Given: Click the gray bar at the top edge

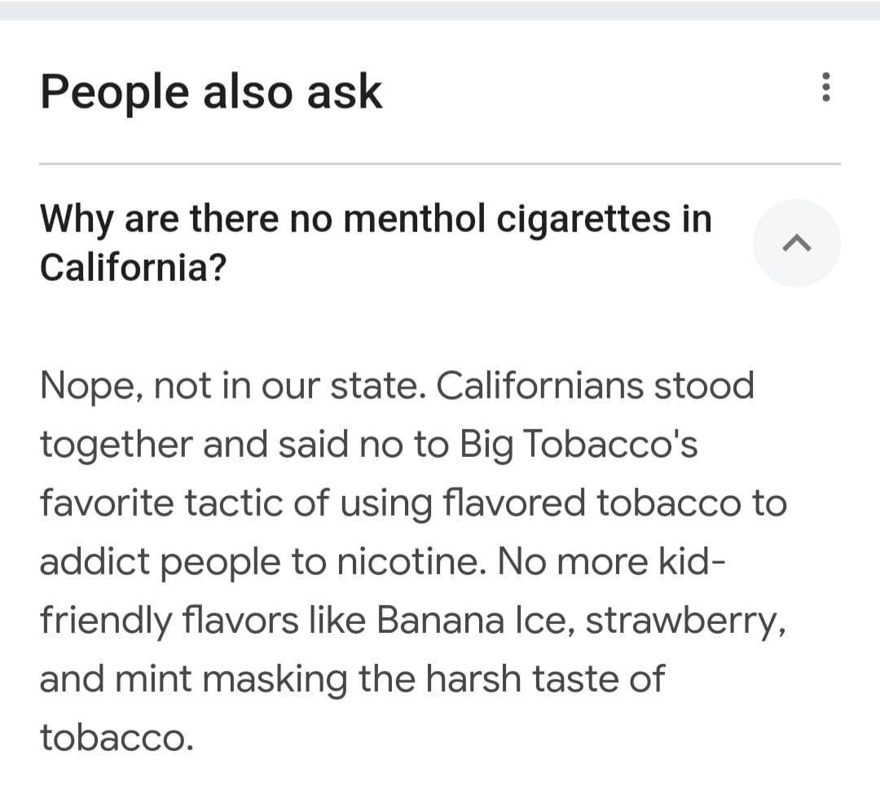Looking at the screenshot, I should tap(440, 10).
